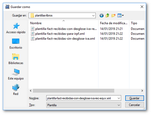
Task: Click the horizontal scrollbar right arrow
Action: click(142, 91)
